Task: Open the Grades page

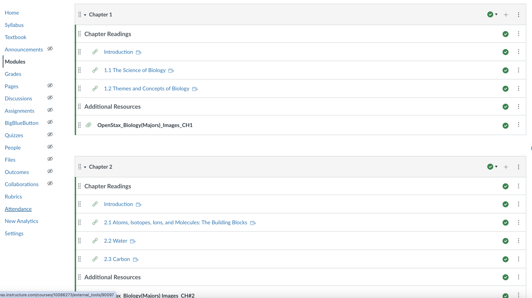Action: pyautogui.click(x=13, y=74)
